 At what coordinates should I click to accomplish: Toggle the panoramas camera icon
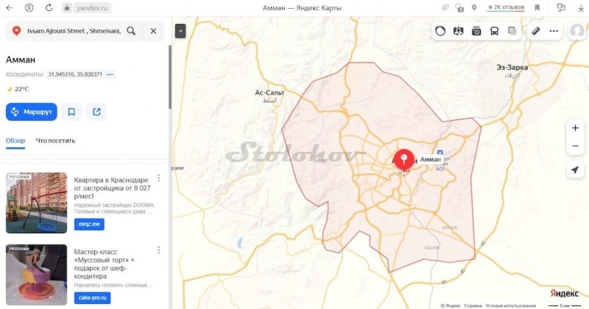tap(476, 31)
